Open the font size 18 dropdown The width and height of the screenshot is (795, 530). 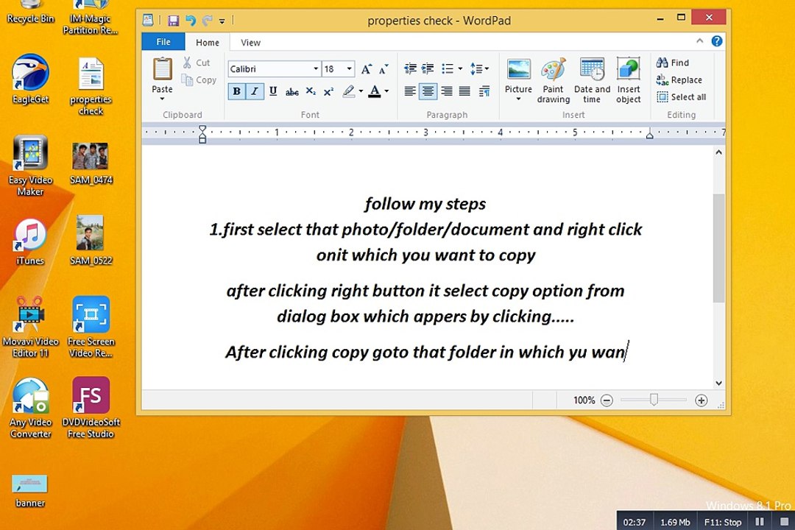[349, 69]
